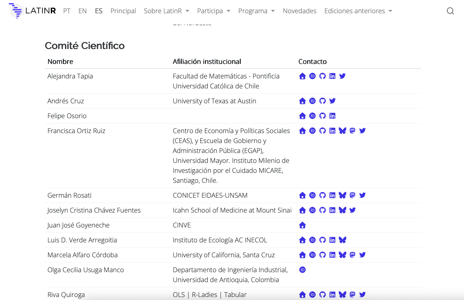
Task: Click Alejandra Tapia's ORCID icon
Action: [312, 76]
